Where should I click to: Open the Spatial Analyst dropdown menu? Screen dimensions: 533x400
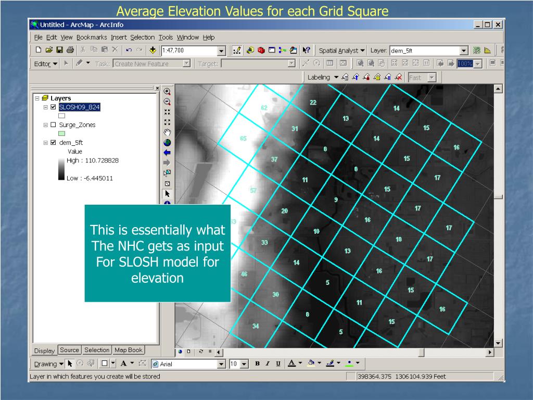click(341, 51)
